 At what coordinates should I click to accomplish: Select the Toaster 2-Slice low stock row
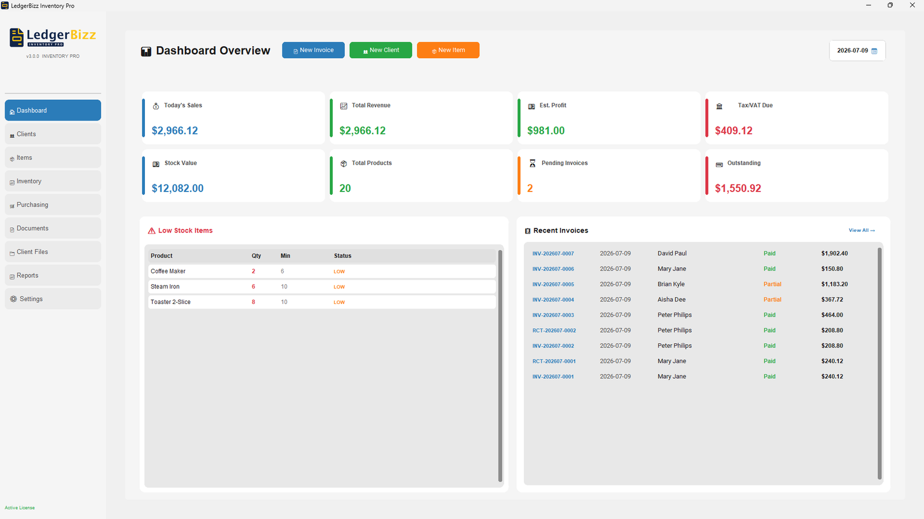click(x=322, y=302)
